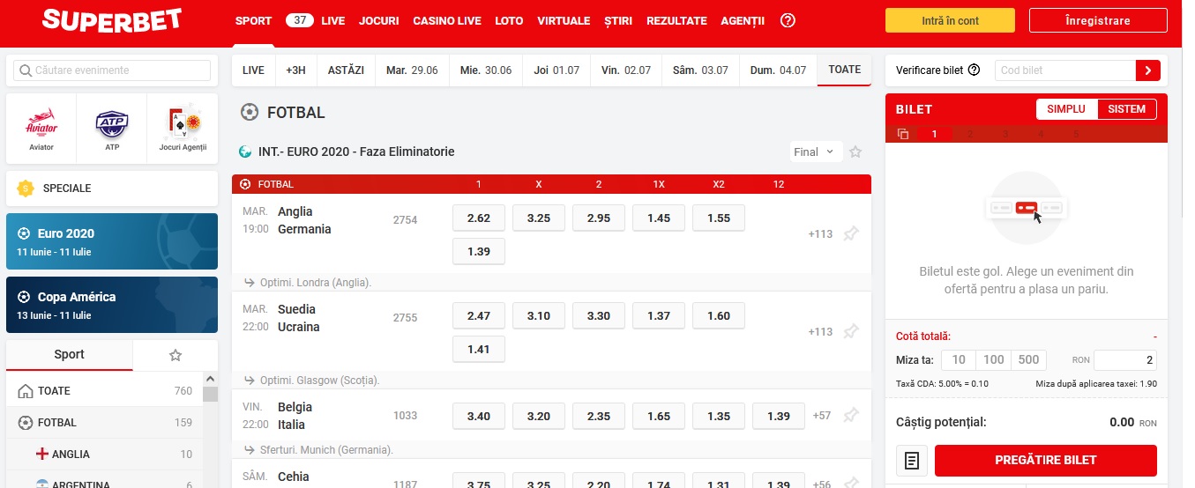1195x488 pixels.
Task: Set stake to the 100 preset
Action: click(x=994, y=359)
